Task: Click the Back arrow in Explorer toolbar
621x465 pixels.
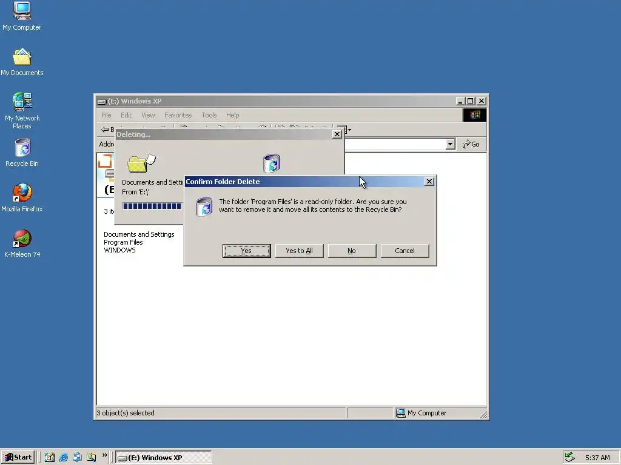Action: pos(105,130)
